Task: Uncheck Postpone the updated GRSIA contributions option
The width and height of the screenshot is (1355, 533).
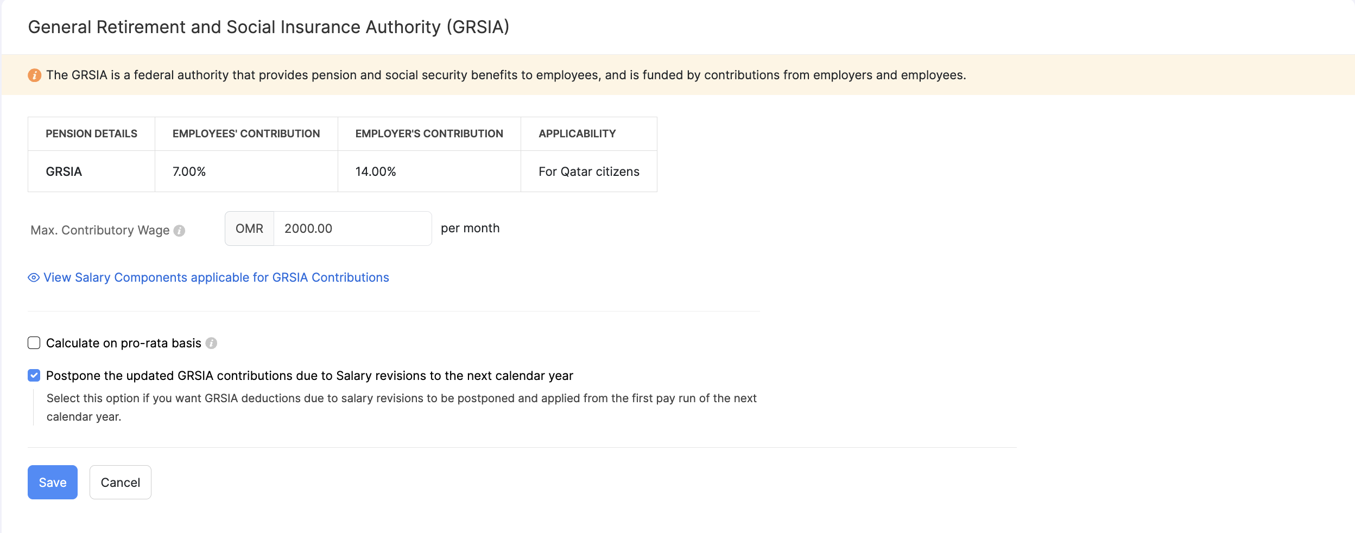Action: coord(34,374)
